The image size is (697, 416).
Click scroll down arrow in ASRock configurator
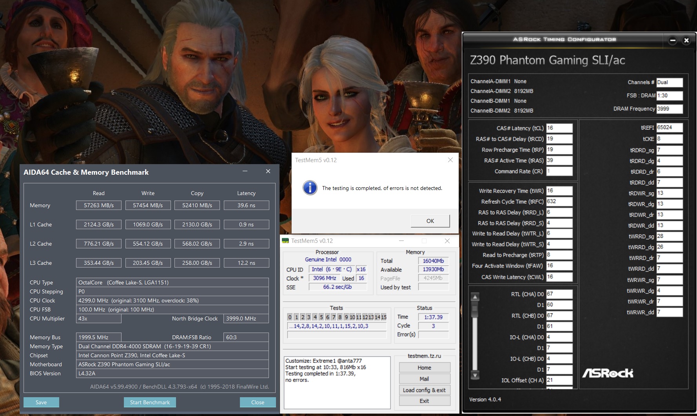475,375
